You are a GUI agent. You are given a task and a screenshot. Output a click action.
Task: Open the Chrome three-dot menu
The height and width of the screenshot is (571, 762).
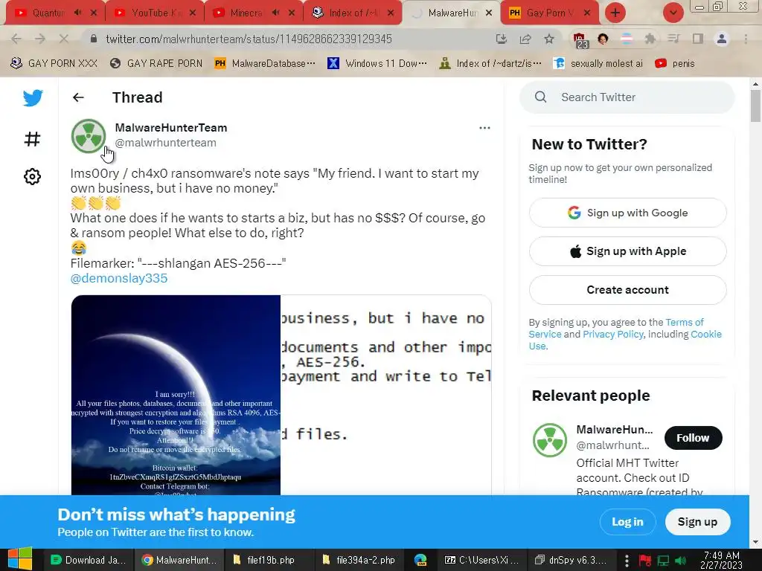pyautogui.click(x=746, y=39)
